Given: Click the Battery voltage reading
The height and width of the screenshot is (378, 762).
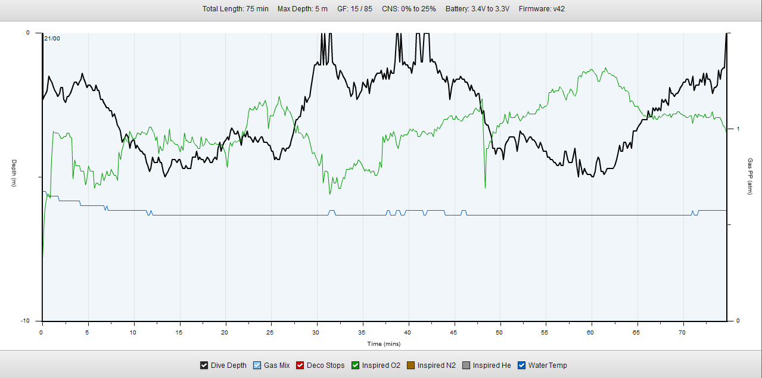Looking at the screenshot, I should [477, 9].
